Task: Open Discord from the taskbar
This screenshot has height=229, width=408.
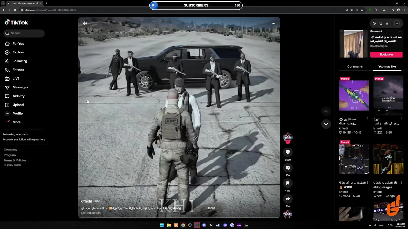Action: tap(204, 225)
